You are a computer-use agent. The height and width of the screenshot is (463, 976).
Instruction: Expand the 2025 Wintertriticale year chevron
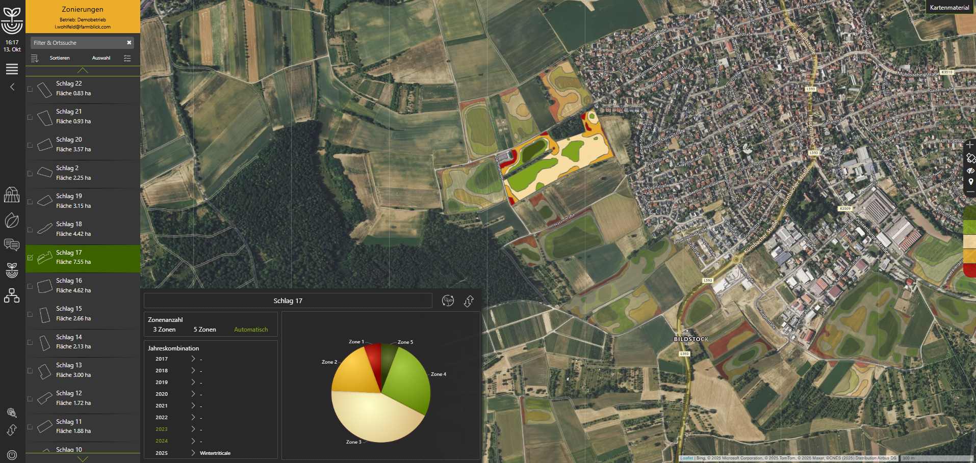pos(193,453)
